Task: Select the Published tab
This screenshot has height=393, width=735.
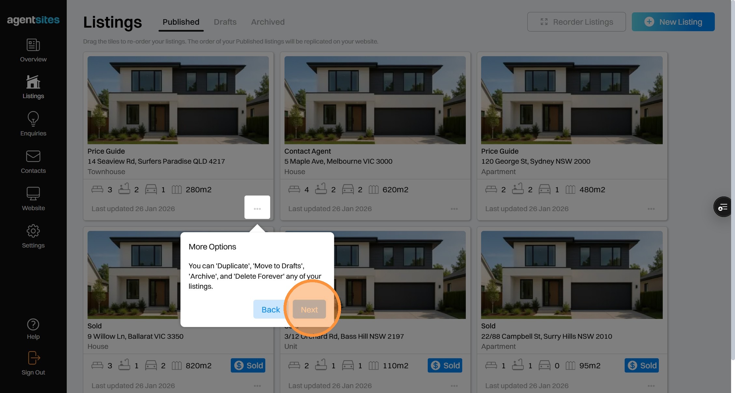Action: (x=181, y=22)
